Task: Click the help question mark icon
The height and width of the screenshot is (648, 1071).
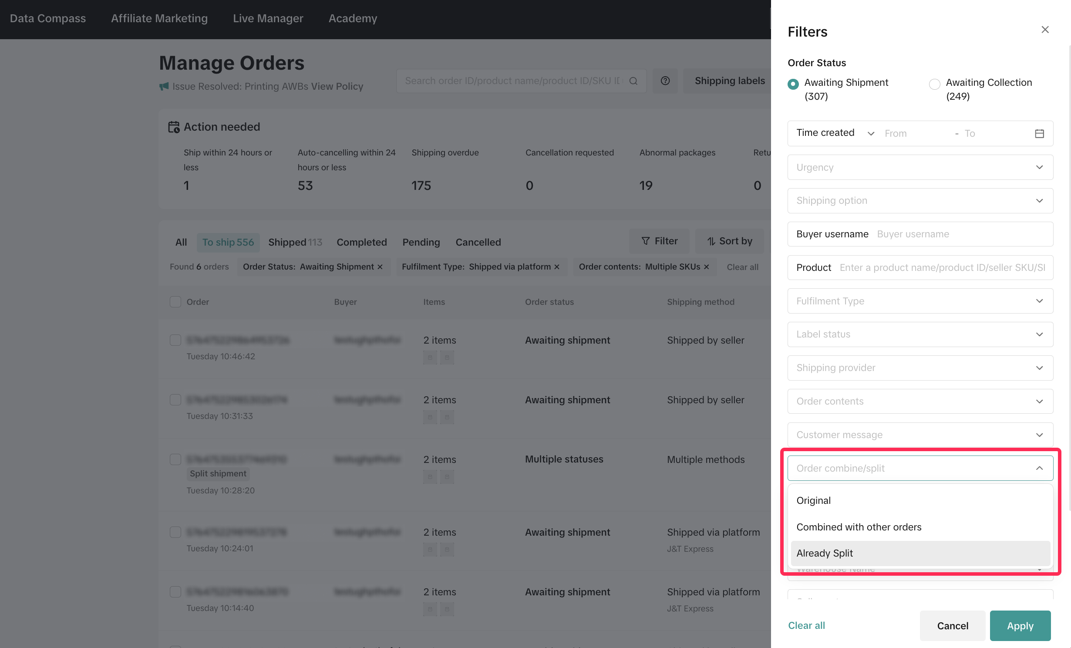Action: (665, 81)
